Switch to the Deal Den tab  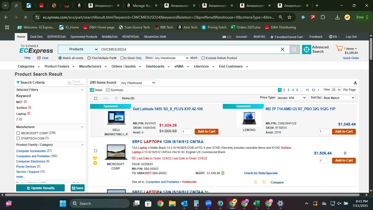[36, 37]
